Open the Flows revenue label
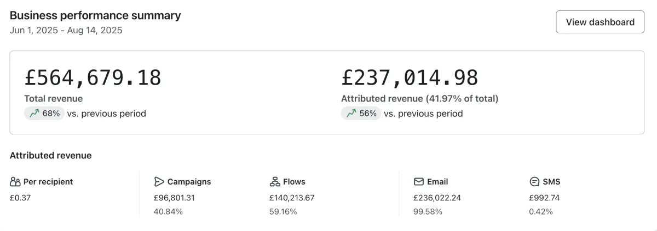657x231 pixels. coord(295,182)
